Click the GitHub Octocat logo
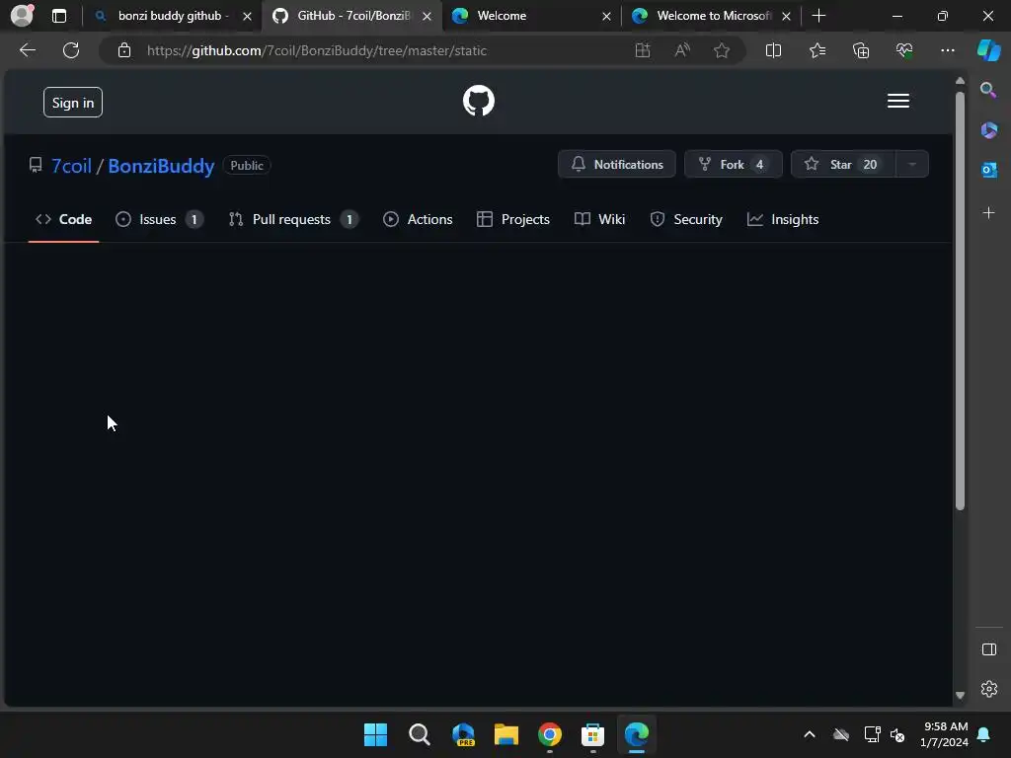 click(479, 102)
